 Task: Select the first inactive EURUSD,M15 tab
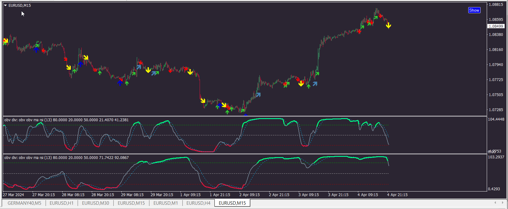pos(131,203)
